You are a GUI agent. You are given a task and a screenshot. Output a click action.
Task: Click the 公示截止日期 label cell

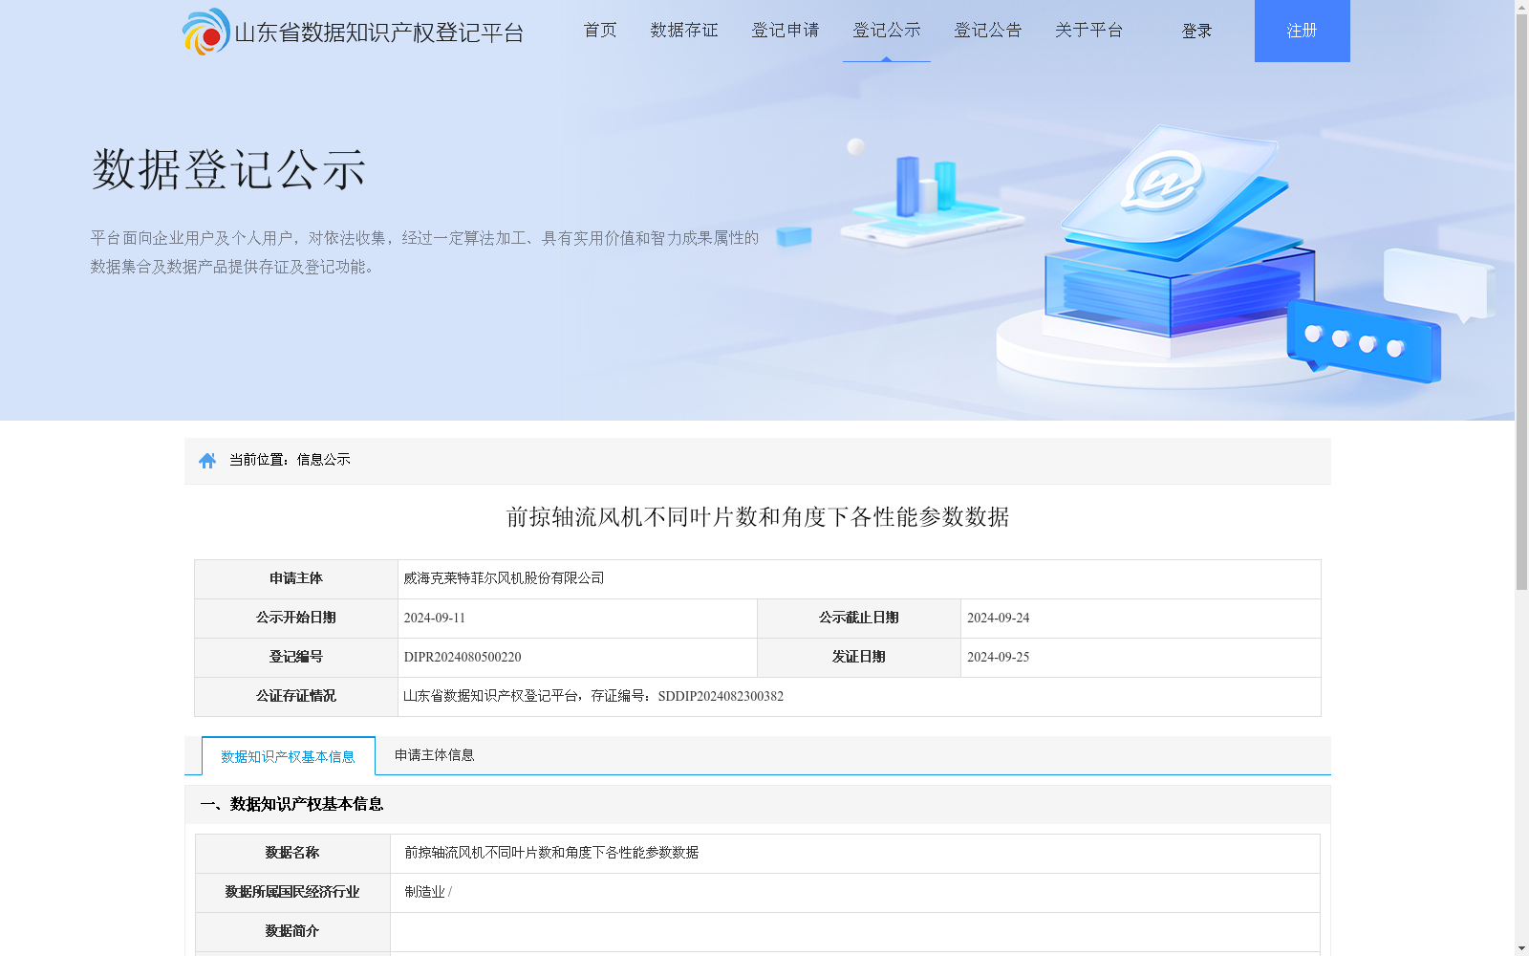click(x=859, y=619)
